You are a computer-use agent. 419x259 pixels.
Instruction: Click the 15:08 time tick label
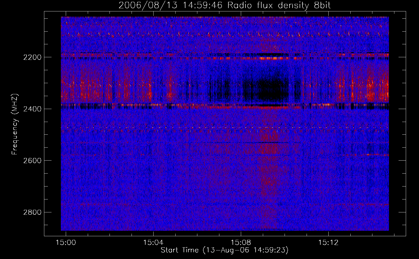click(241, 243)
